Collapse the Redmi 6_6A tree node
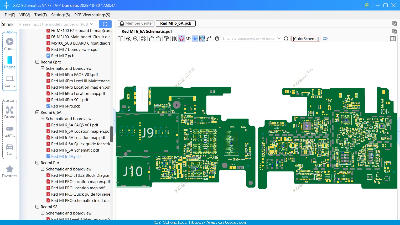 (x=37, y=112)
